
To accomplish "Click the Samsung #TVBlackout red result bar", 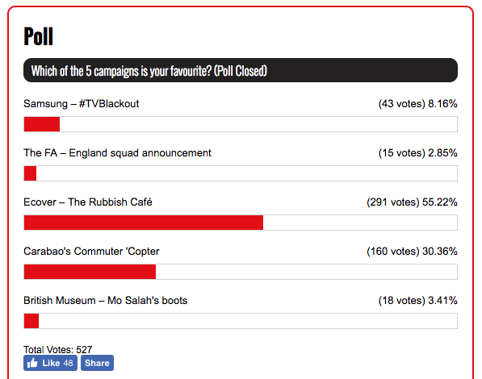I will coord(42,124).
